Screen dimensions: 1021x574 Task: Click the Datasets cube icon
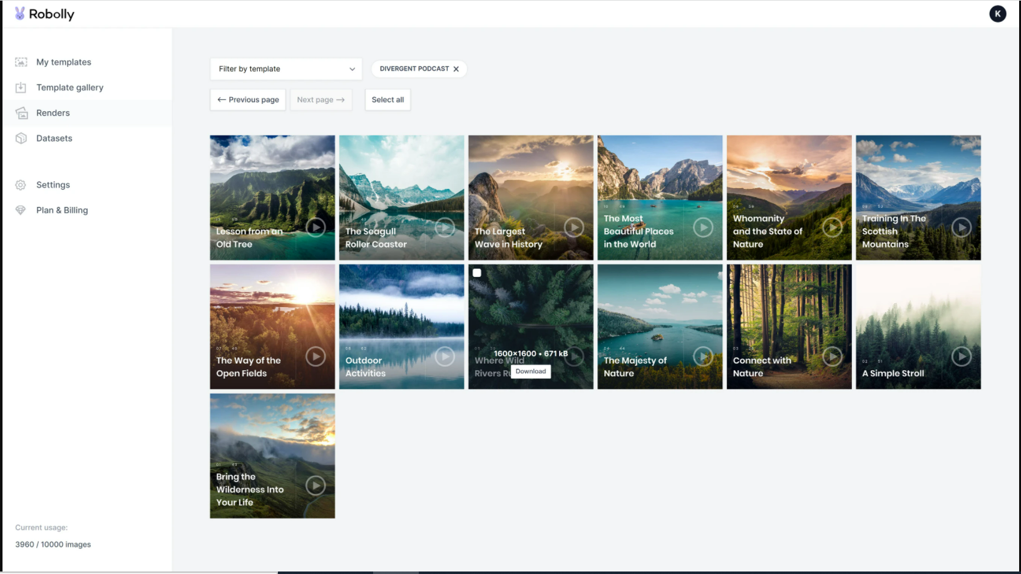point(21,138)
